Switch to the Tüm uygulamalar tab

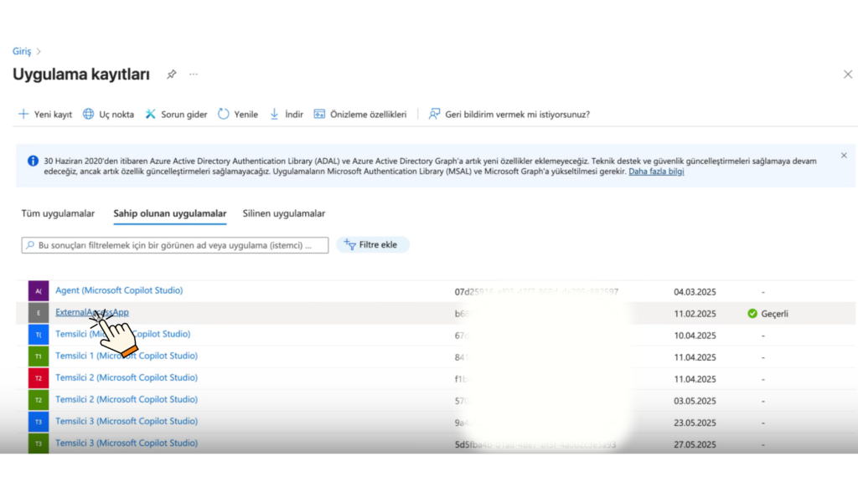(57, 213)
